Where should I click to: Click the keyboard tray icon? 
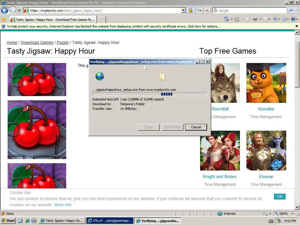(271, 221)
